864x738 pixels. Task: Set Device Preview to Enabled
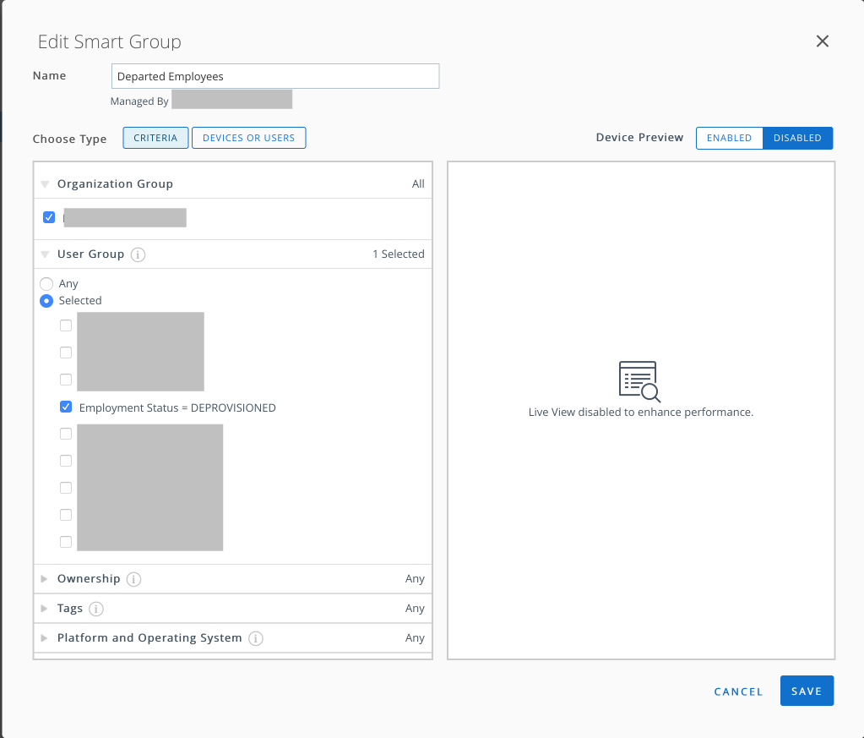point(729,138)
